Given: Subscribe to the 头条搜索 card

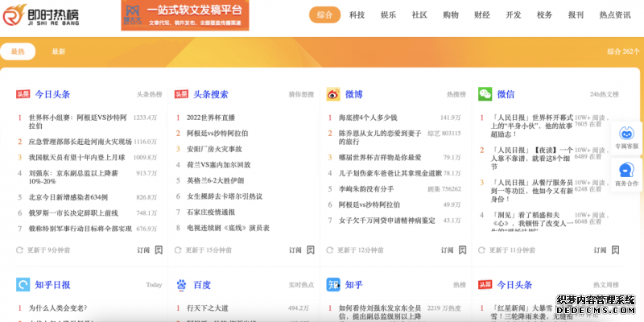Looking at the screenshot, I should tap(295, 250).
